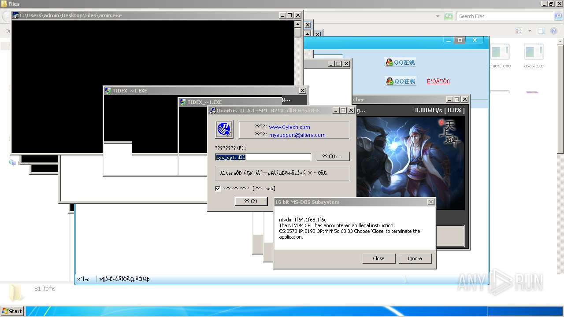Image resolution: width=564 pixels, height=317 pixels.
Task: Close the blue QQ window
Action: [475, 40]
